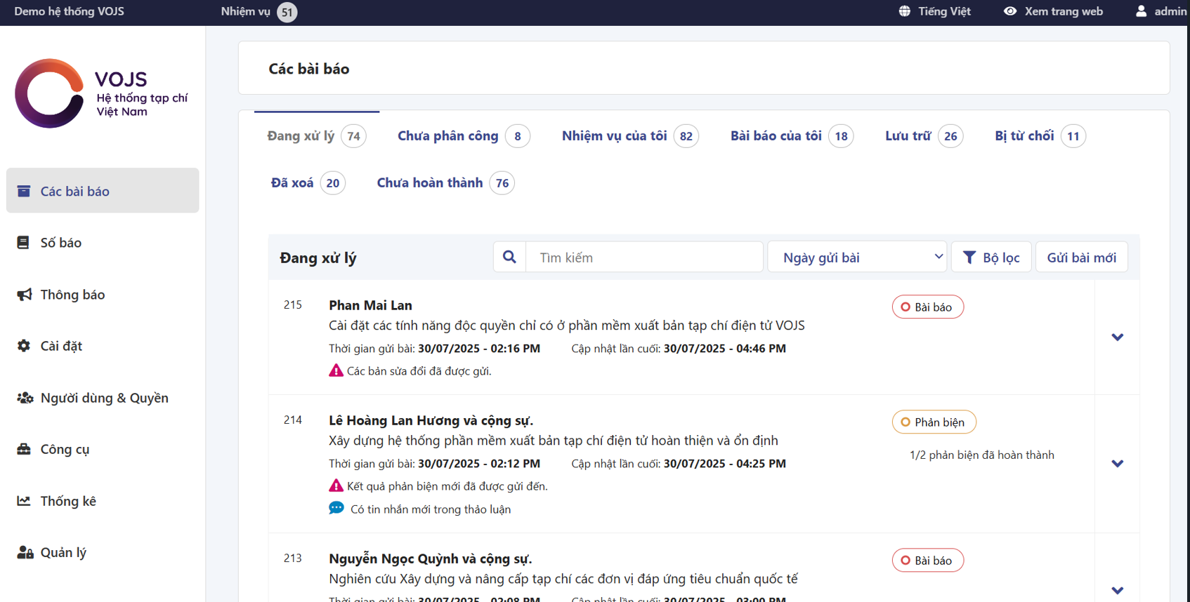Viewport: 1190px width, 602px height.
Task: Expand submission 215 details chevron
Action: coord(1117,337)
